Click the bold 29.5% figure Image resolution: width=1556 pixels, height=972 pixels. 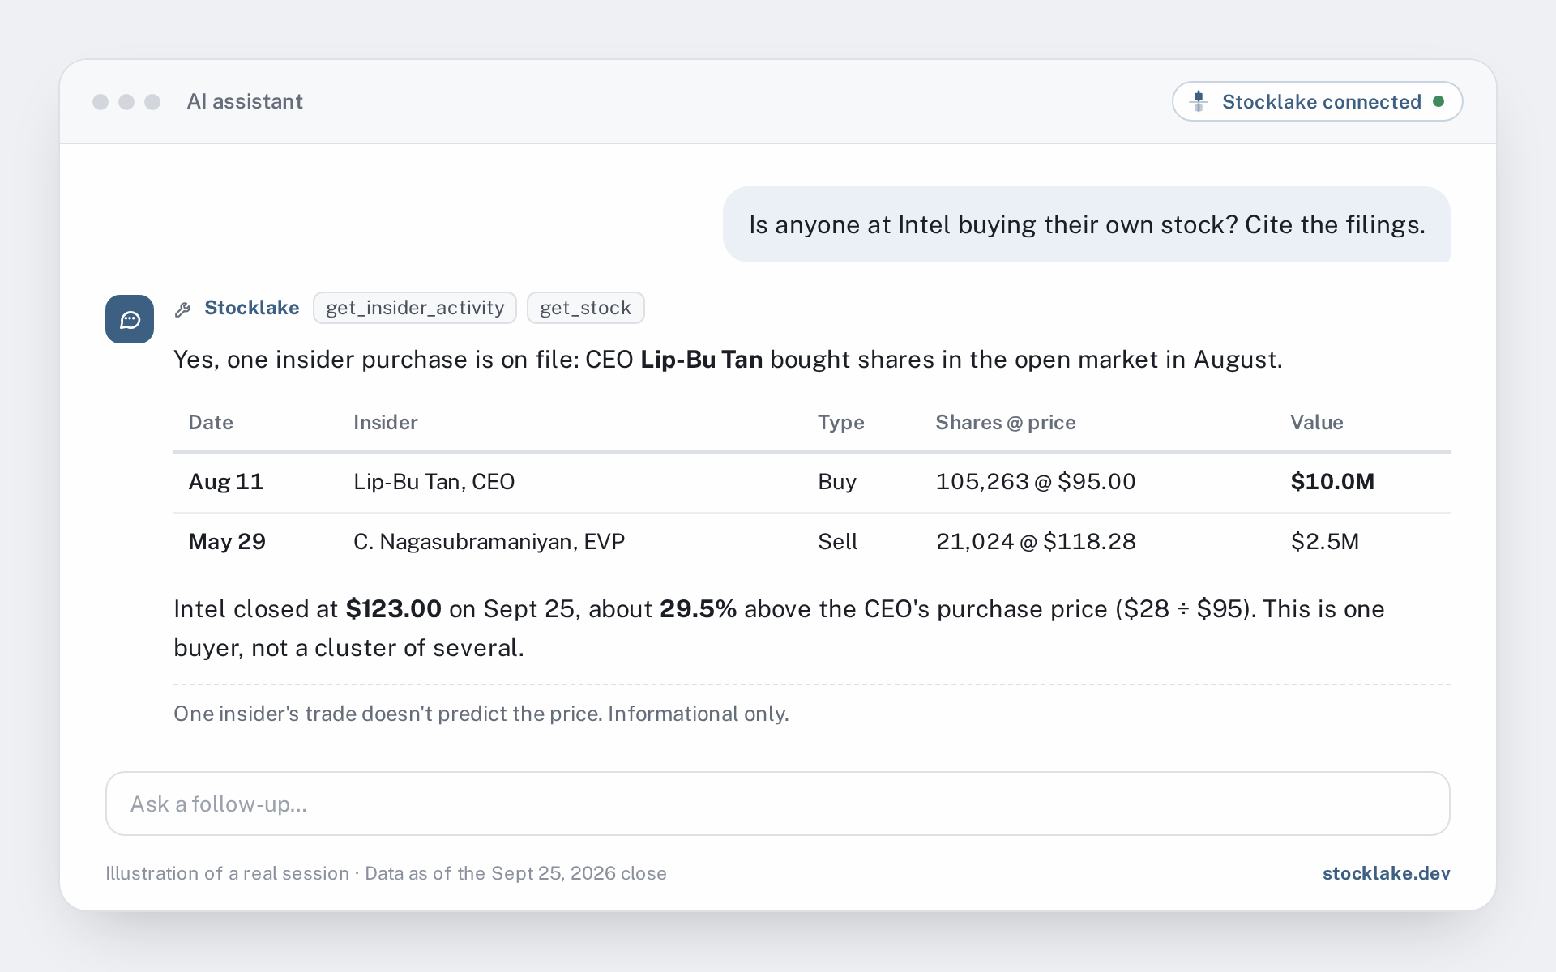pos(698,609)
